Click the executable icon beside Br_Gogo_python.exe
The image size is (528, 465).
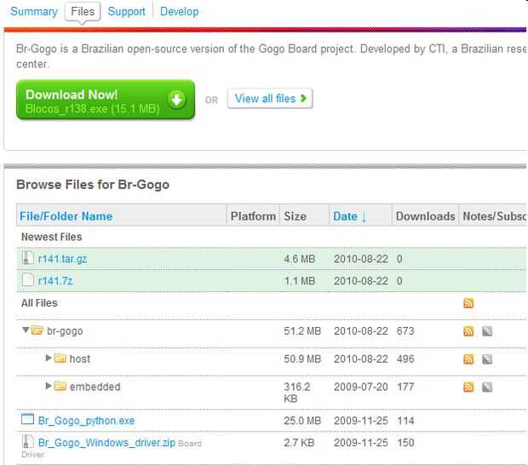(x=27, y=419)
